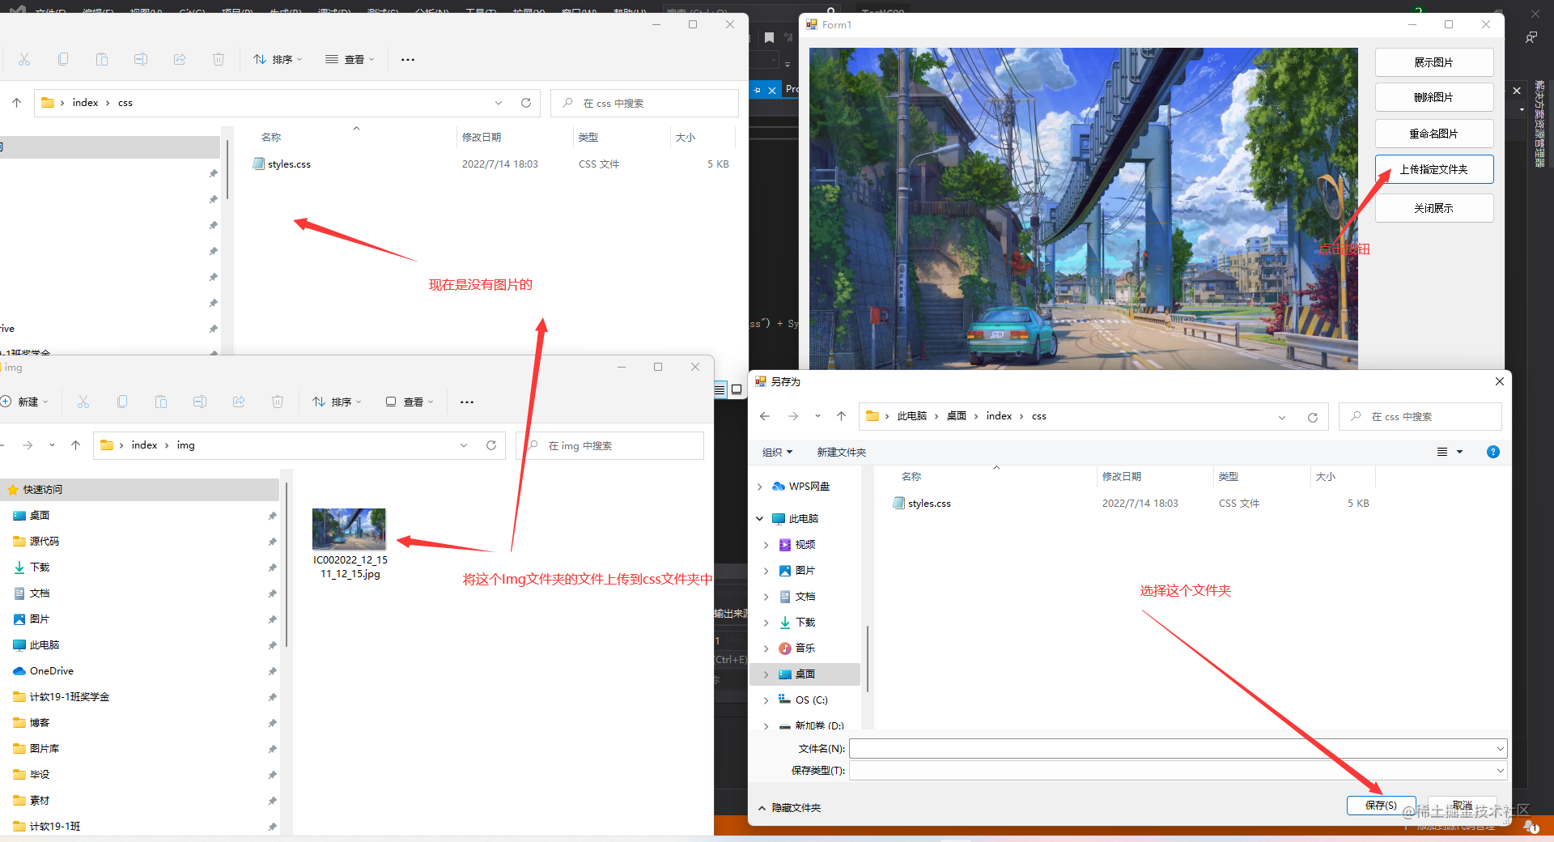Click the 重命名图片 button in Form1
Image resolution: width=1554 pixels, height=842 pixels.
[1434, 134]
